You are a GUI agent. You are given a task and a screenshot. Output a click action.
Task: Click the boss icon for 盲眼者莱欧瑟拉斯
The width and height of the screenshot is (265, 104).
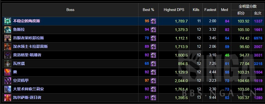click(x=8, y=38)
